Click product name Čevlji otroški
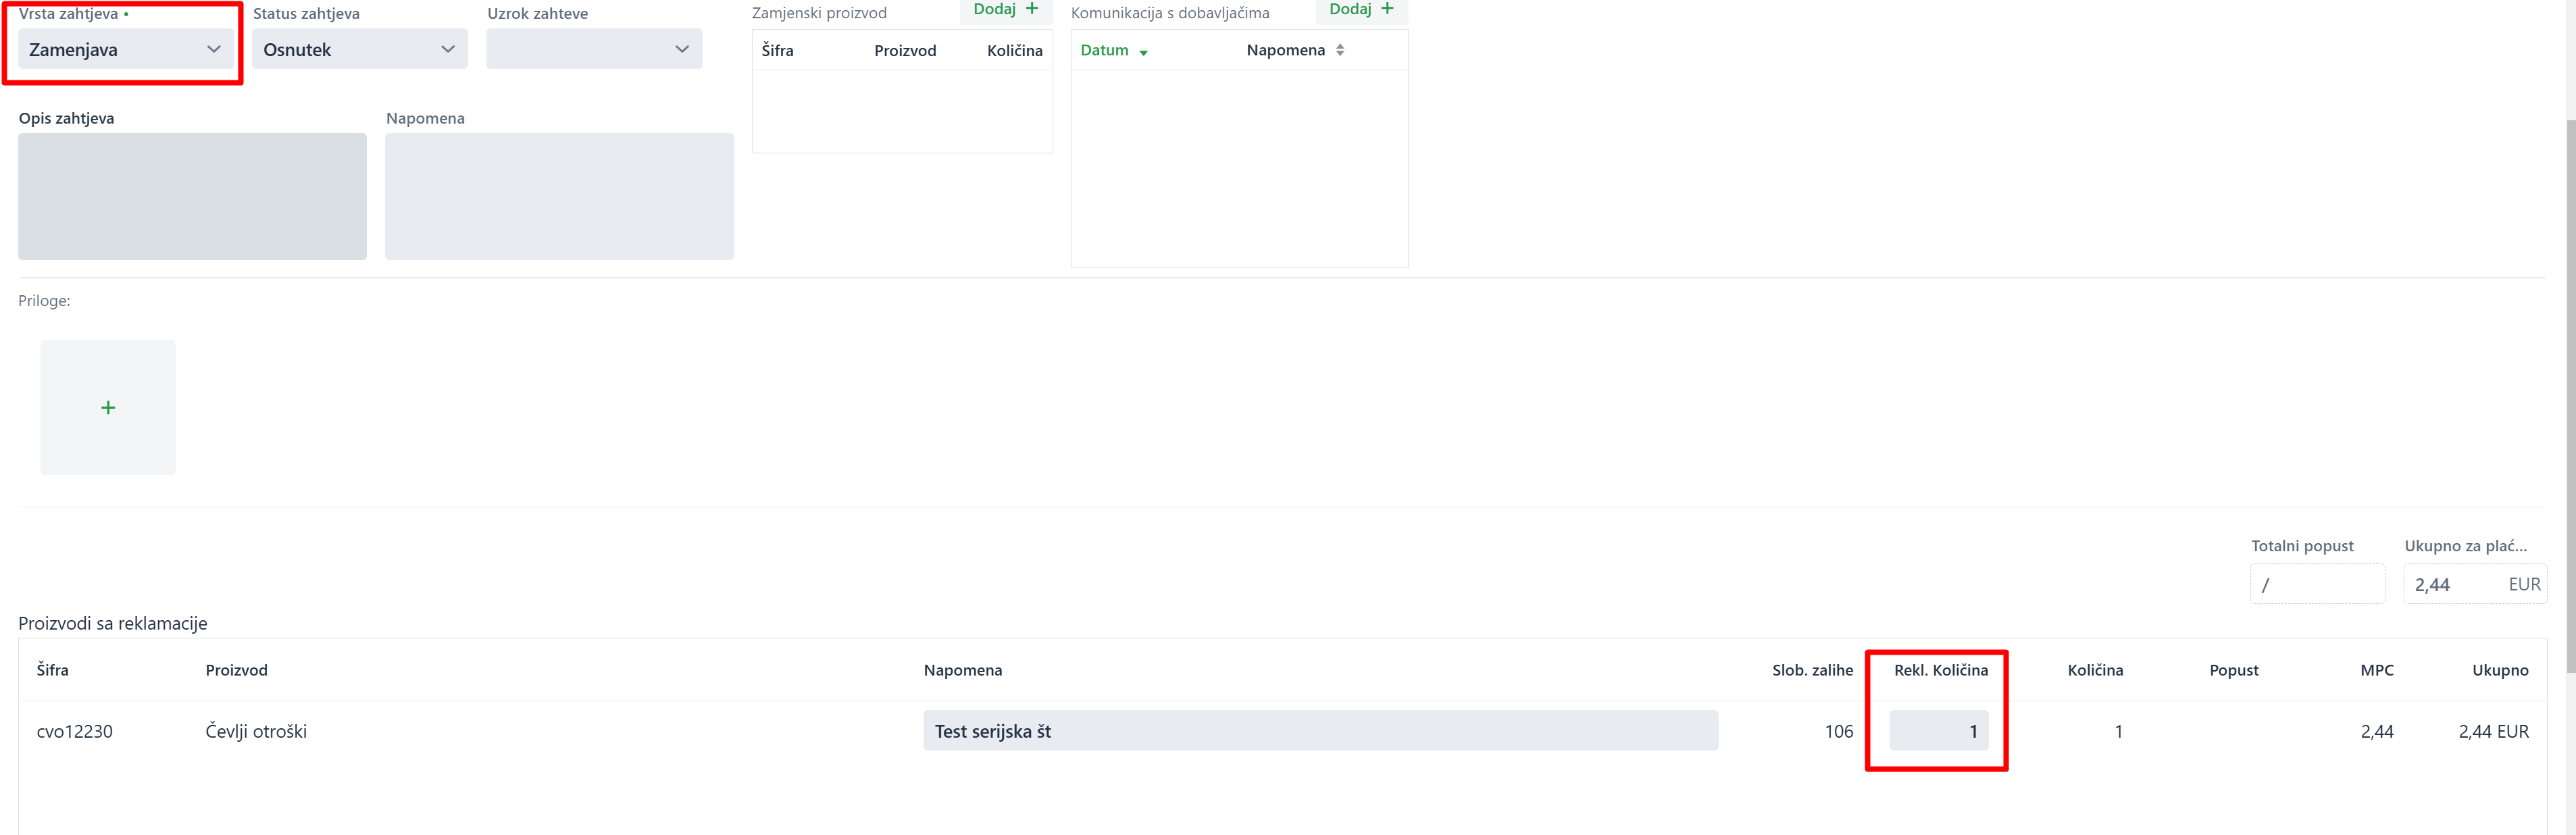The width and height of the screenshot is (2576, 835). [x=256, y=731]
